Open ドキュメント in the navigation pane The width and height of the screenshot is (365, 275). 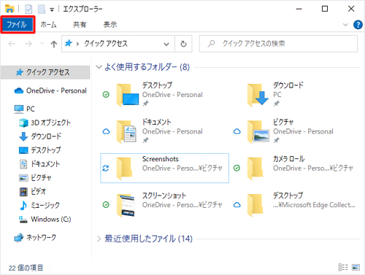tap(39, 164)
